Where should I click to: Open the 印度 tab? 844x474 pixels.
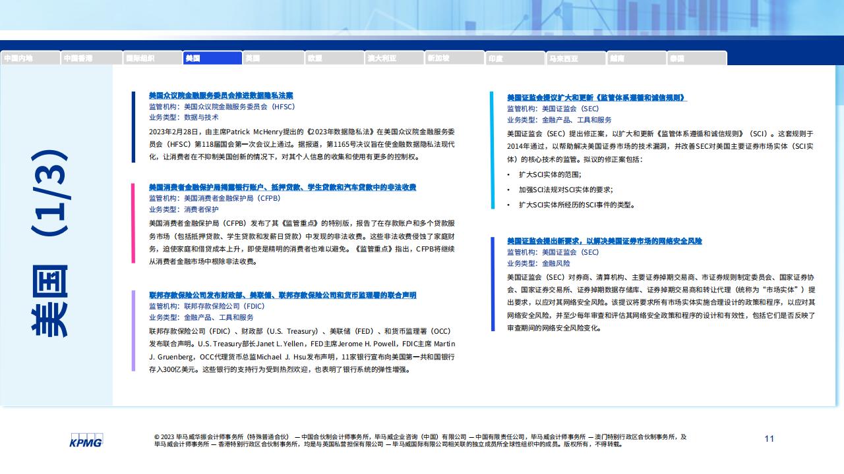coord(516,58)
